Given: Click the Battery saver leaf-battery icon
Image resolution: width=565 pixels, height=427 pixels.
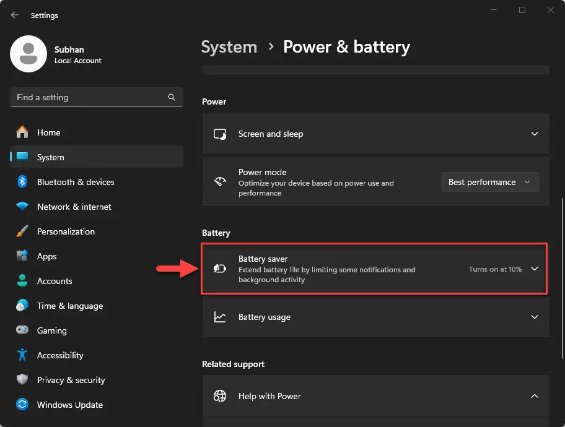Looking at the screenshot, I should tap(220, 269).
